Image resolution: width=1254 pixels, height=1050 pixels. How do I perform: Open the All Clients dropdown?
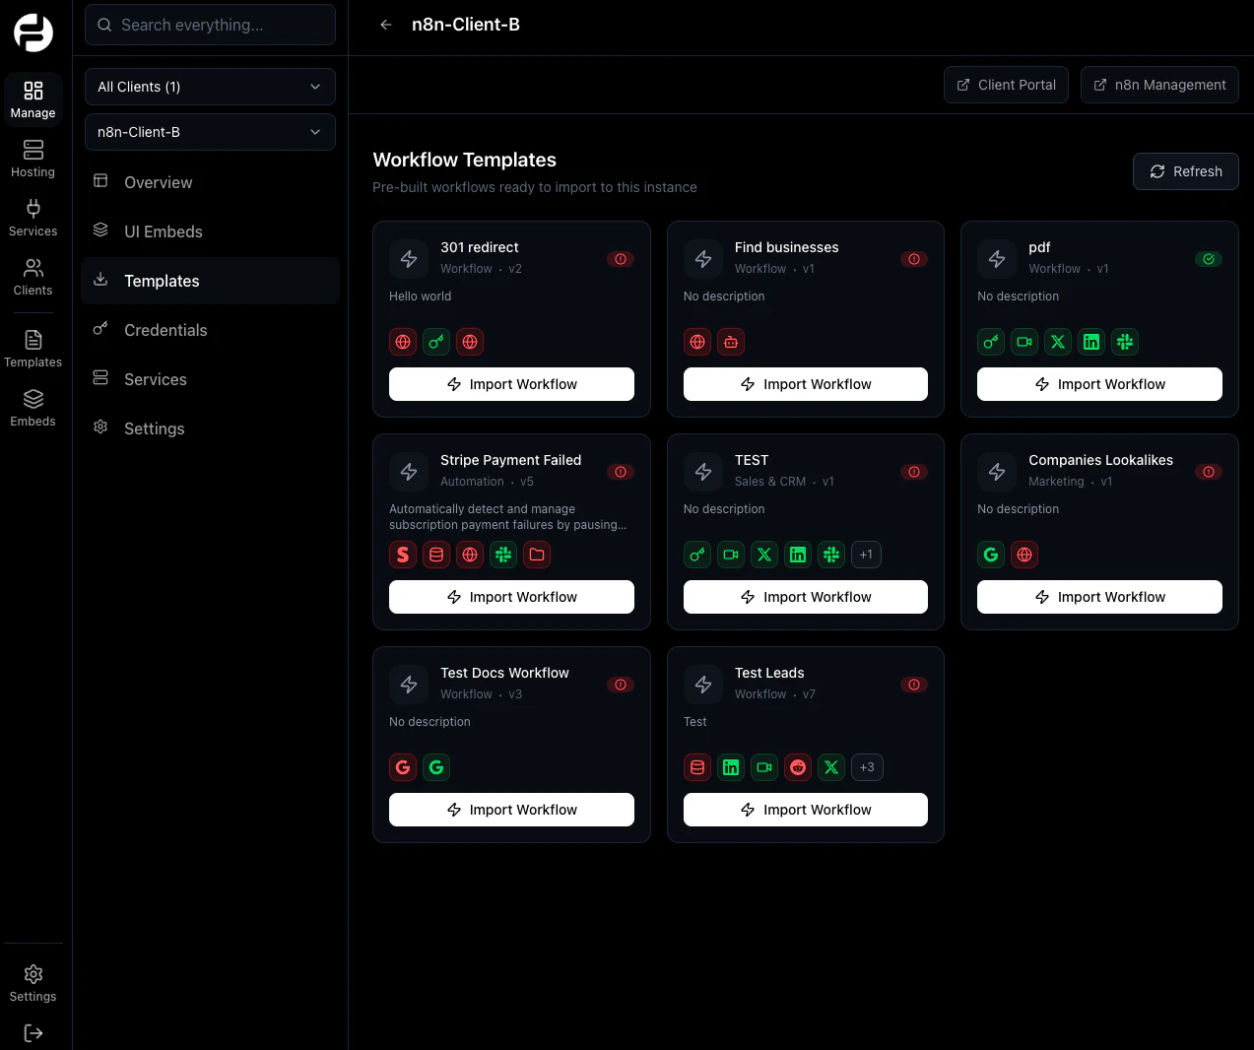tap(210, 87)
